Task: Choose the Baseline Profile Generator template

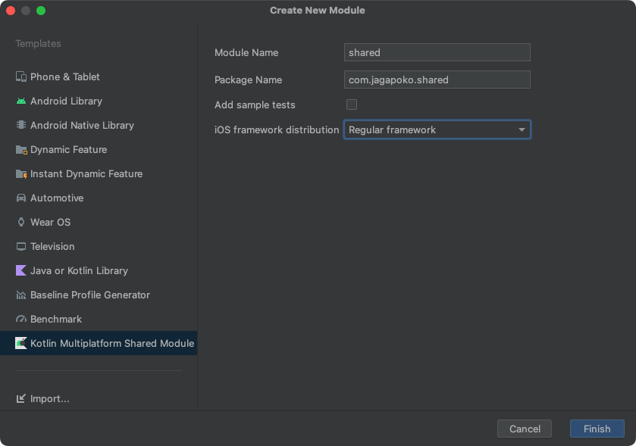Action: 89,295
